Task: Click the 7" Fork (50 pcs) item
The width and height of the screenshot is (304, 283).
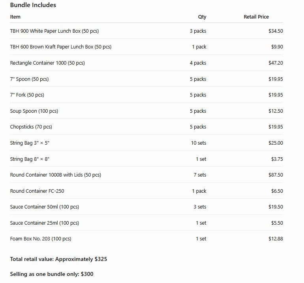Action: point(27,95)
